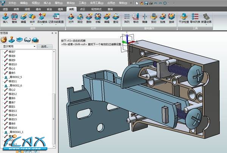Open the 零件列表 (Parts list) tool
Image resolution: width=227 pixels, height=153 pixels.
click(195, 17)
